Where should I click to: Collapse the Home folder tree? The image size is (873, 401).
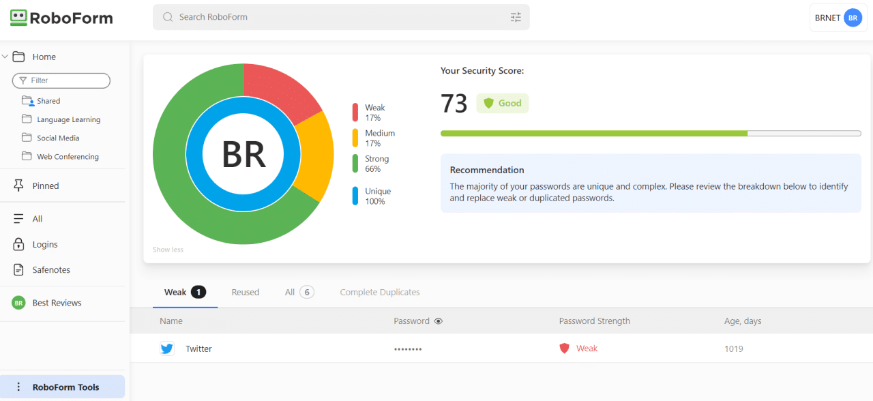[5, 57]
